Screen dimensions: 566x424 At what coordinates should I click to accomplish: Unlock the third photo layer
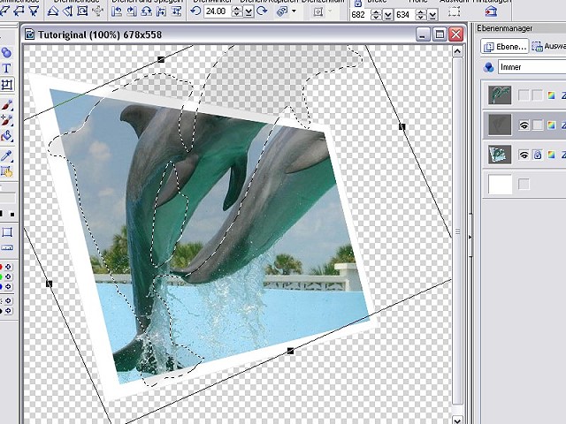point(538,155)
